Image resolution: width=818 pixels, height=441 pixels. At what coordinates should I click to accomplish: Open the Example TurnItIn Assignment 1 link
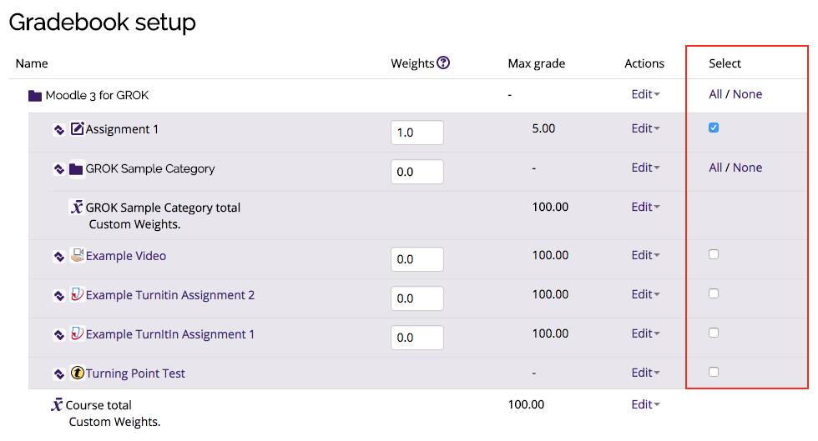[170, 334]
